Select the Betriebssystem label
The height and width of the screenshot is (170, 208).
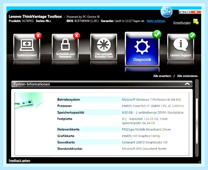coord(69,99)
